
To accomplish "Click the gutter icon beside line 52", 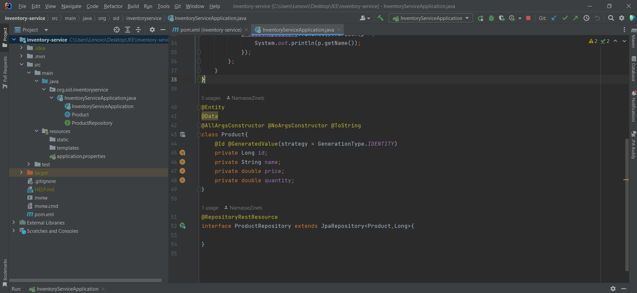I will [183, 226].
